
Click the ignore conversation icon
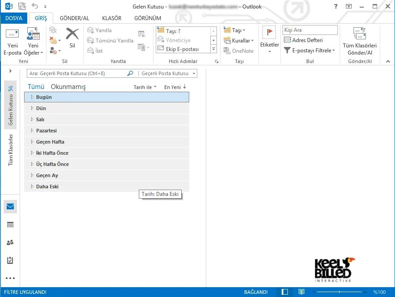click(53, 30)
